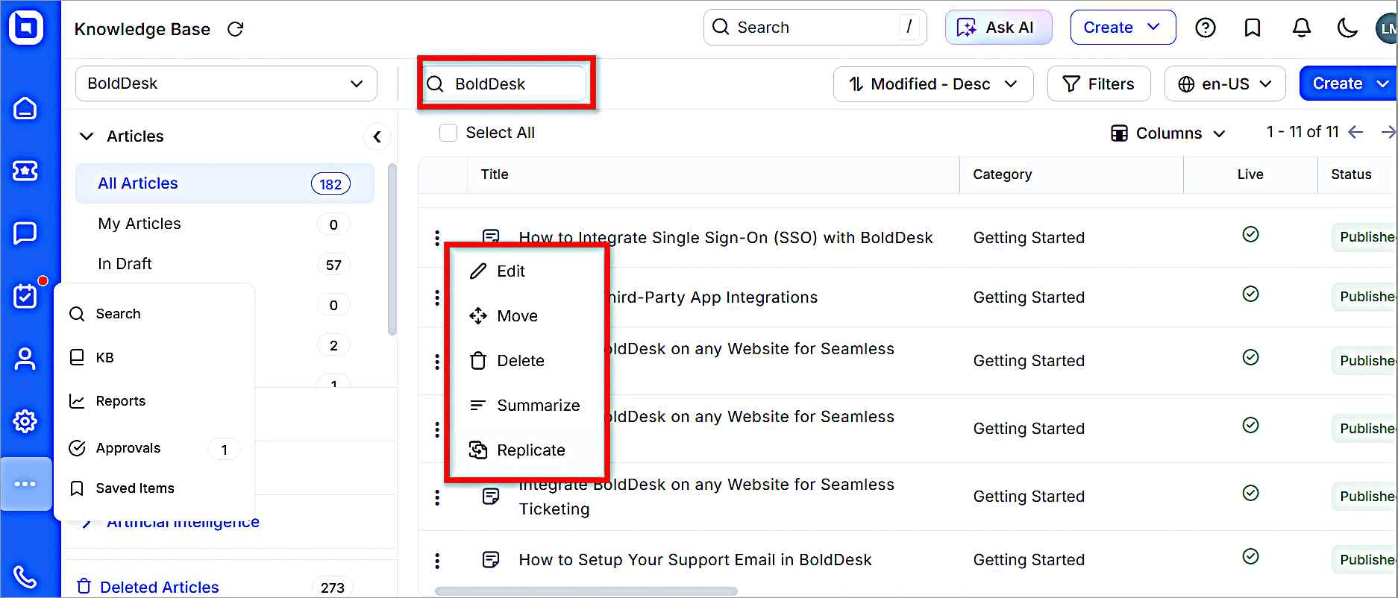
Task: Open row menu for Third-Party App Integrations
Action: tap(437, 298)
